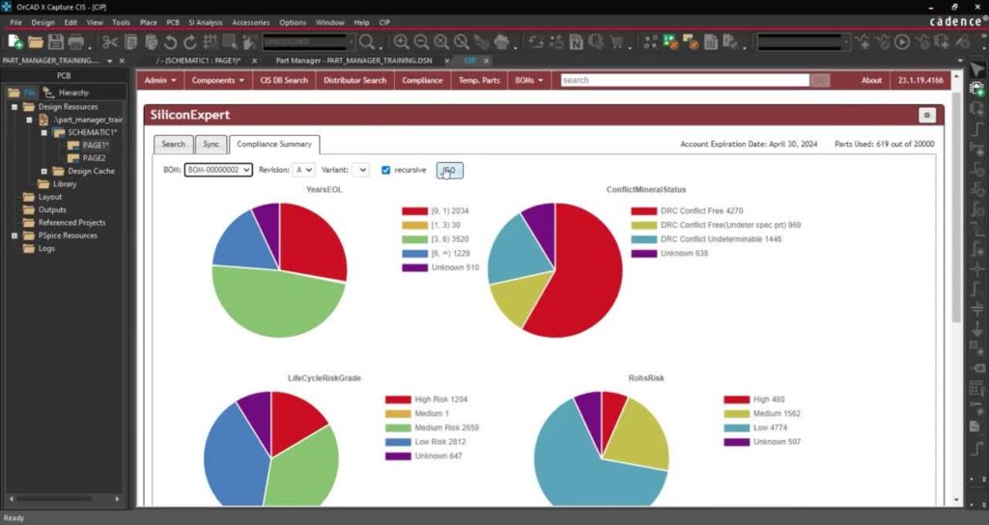989x525 pixels.
Task: Click the select arrow tool in right sidebar
Action: pyautogui.click(x=976, y=69)
